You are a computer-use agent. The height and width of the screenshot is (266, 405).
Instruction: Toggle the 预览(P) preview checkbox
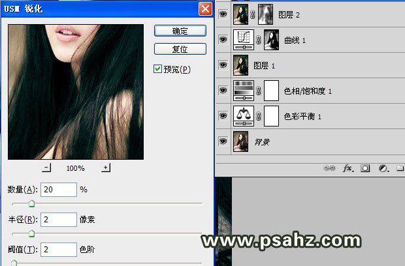(x=157, y=69)
